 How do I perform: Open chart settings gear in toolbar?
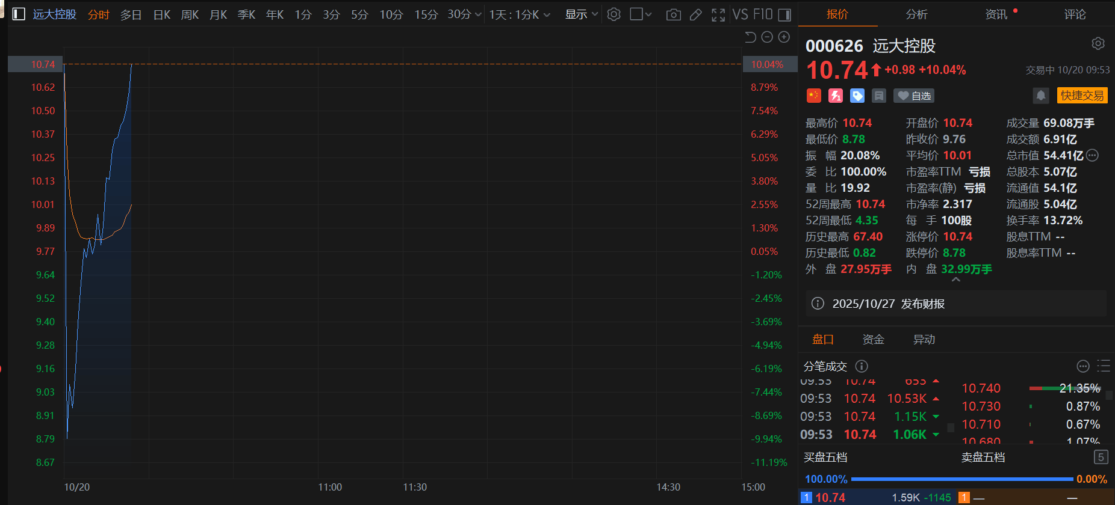613,14
